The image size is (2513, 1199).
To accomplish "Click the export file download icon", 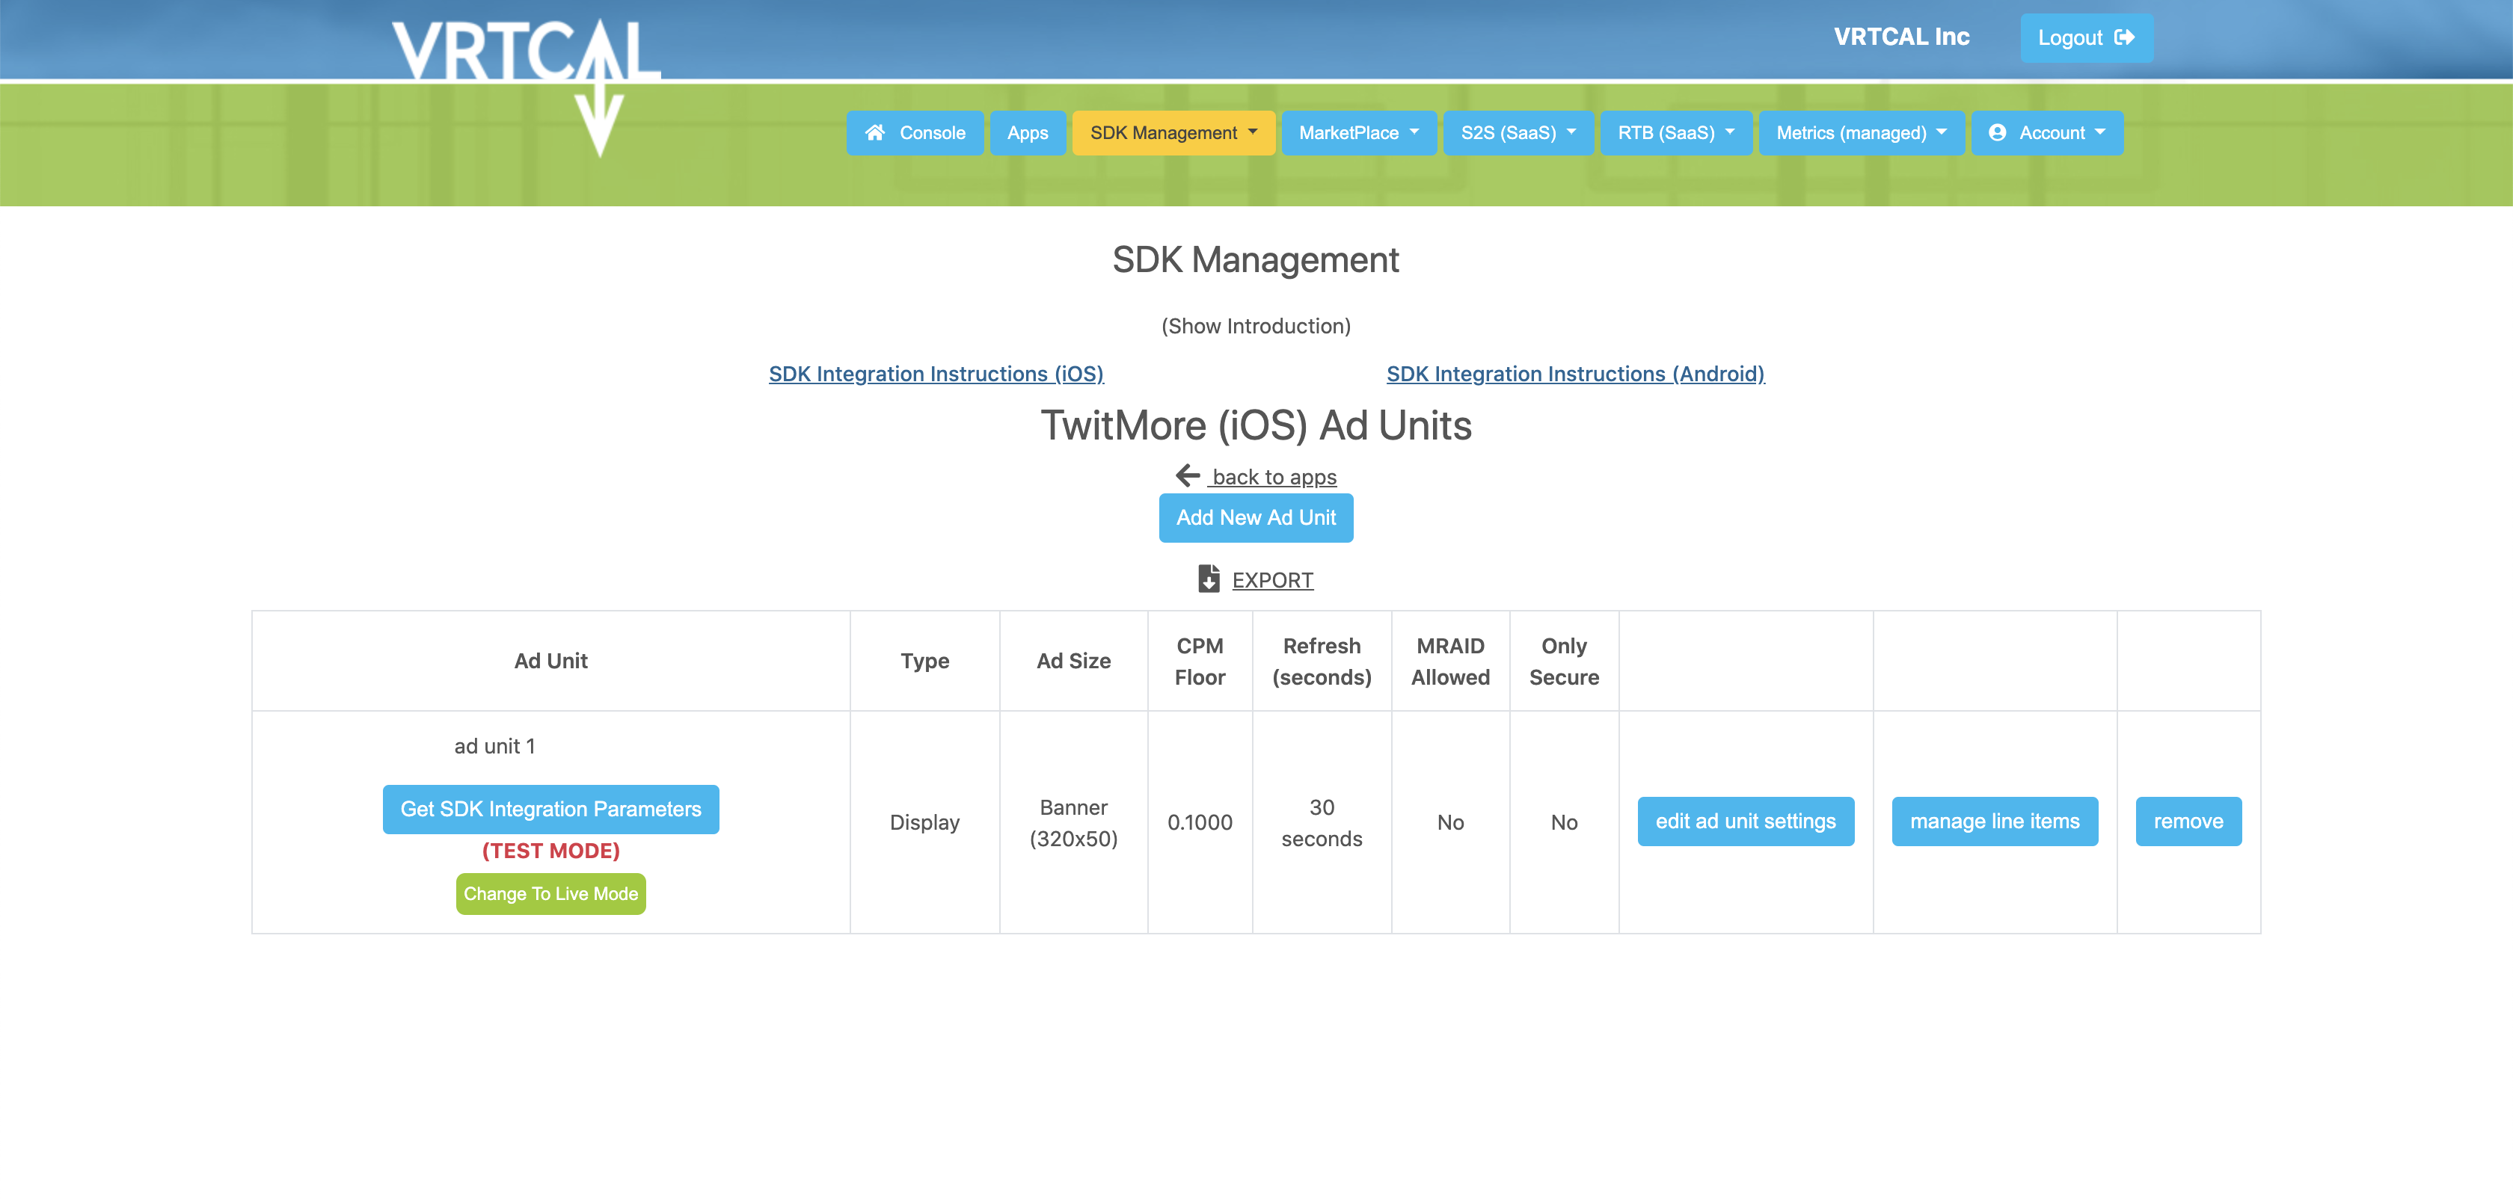I will (1209, 579).
